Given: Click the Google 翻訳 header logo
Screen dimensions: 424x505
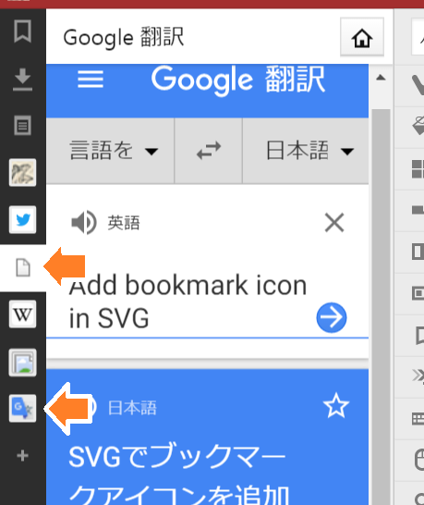Looking at the screenshot, I should (238, 80).
